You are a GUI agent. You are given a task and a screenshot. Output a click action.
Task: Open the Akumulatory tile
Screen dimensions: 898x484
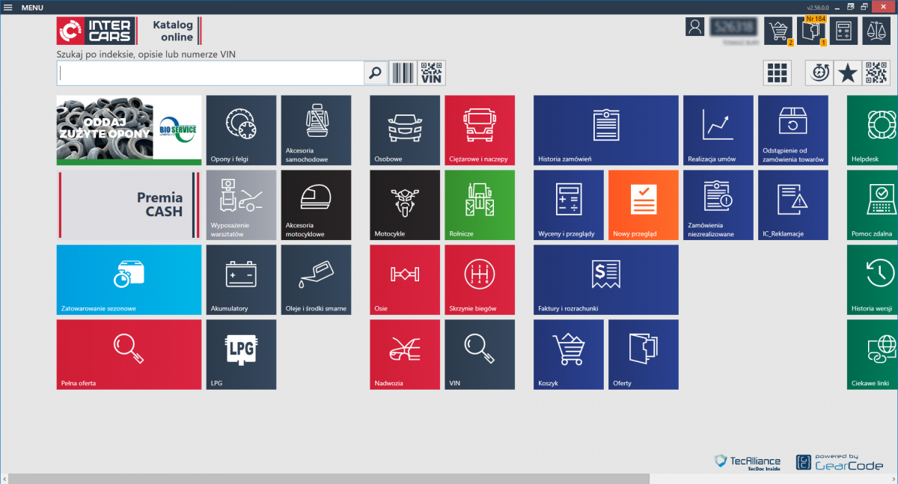(241, 280)
